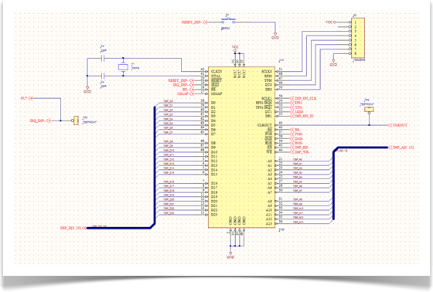Viewport: 433px width, 292px height.
Task: Click VCC power symbol above DSP chip
Action: [x=235, y=49]
